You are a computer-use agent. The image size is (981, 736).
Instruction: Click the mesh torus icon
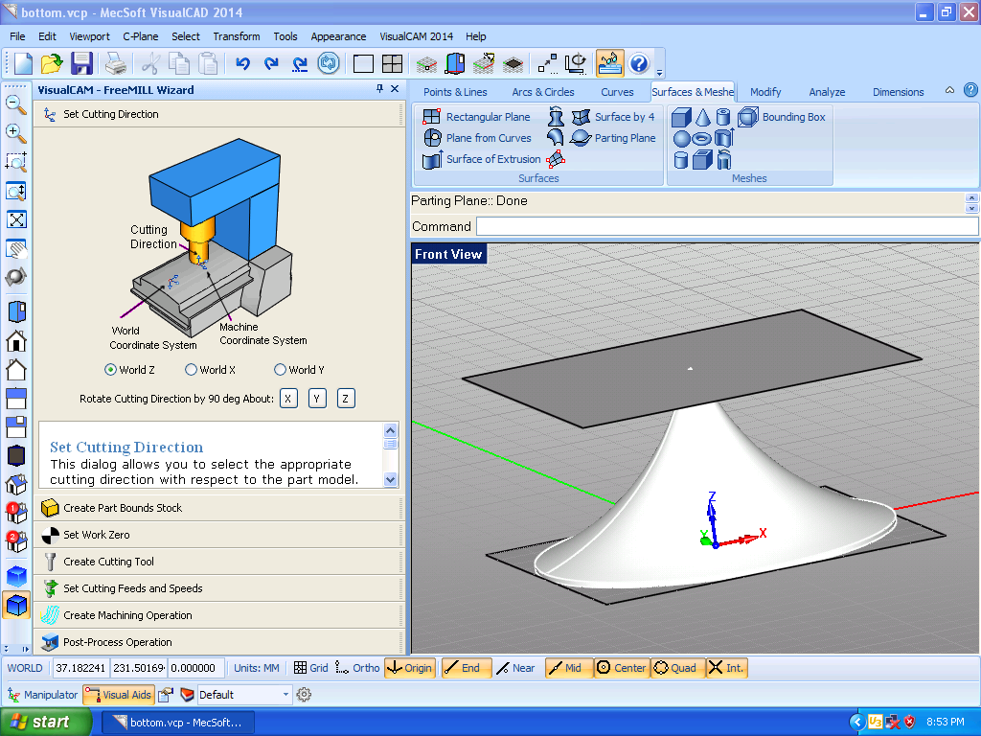(x=702, y=138)
